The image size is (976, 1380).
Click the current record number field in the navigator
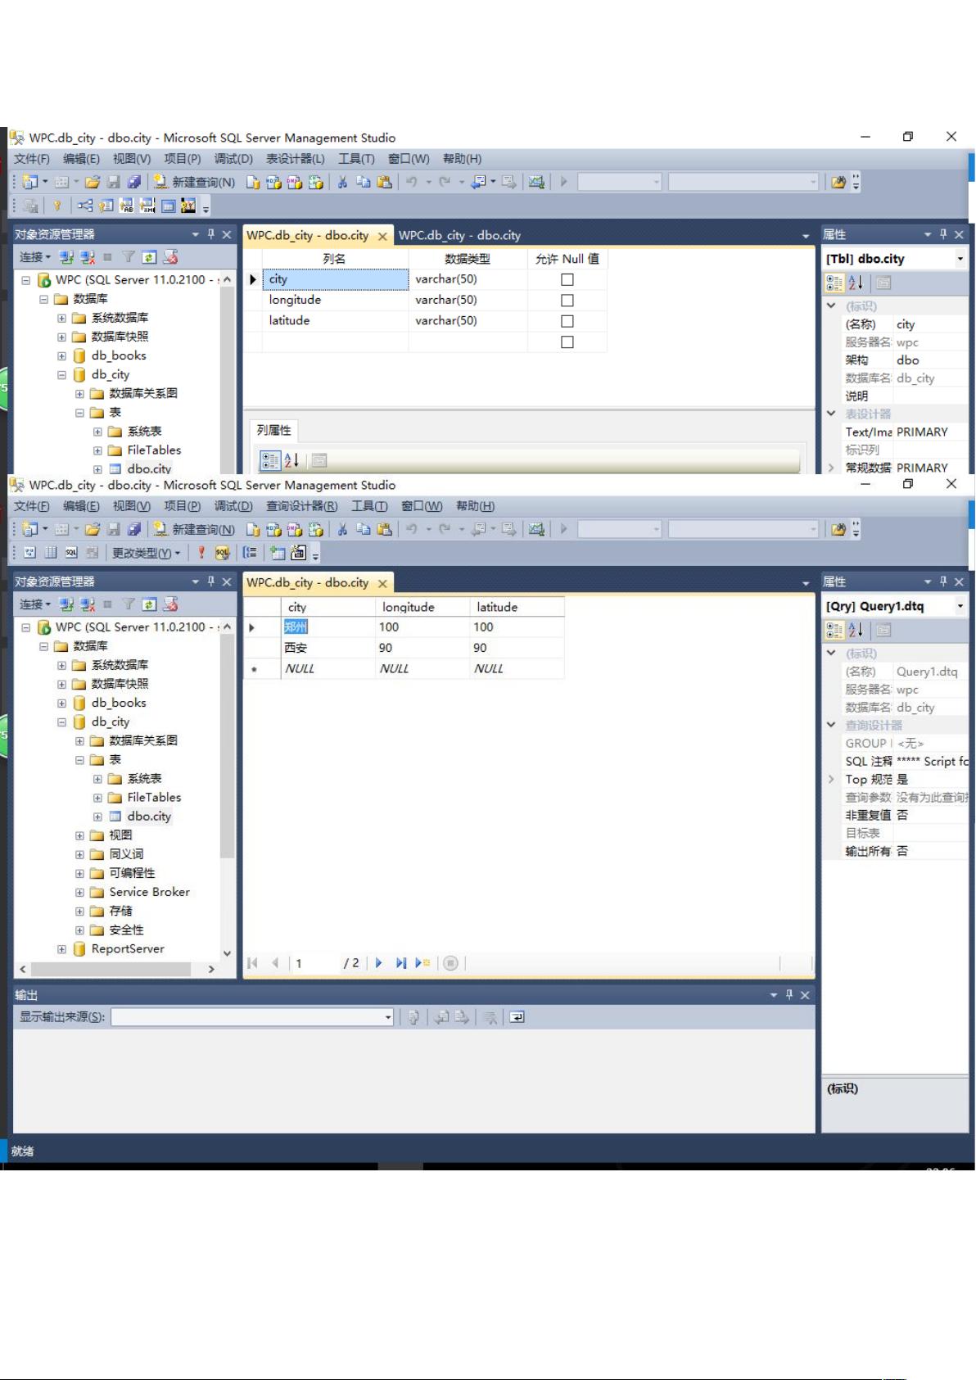coord(316,963)
